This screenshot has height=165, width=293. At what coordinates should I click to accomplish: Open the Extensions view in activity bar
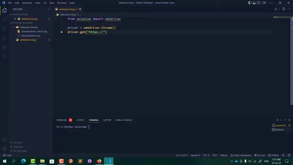(4, 47)
